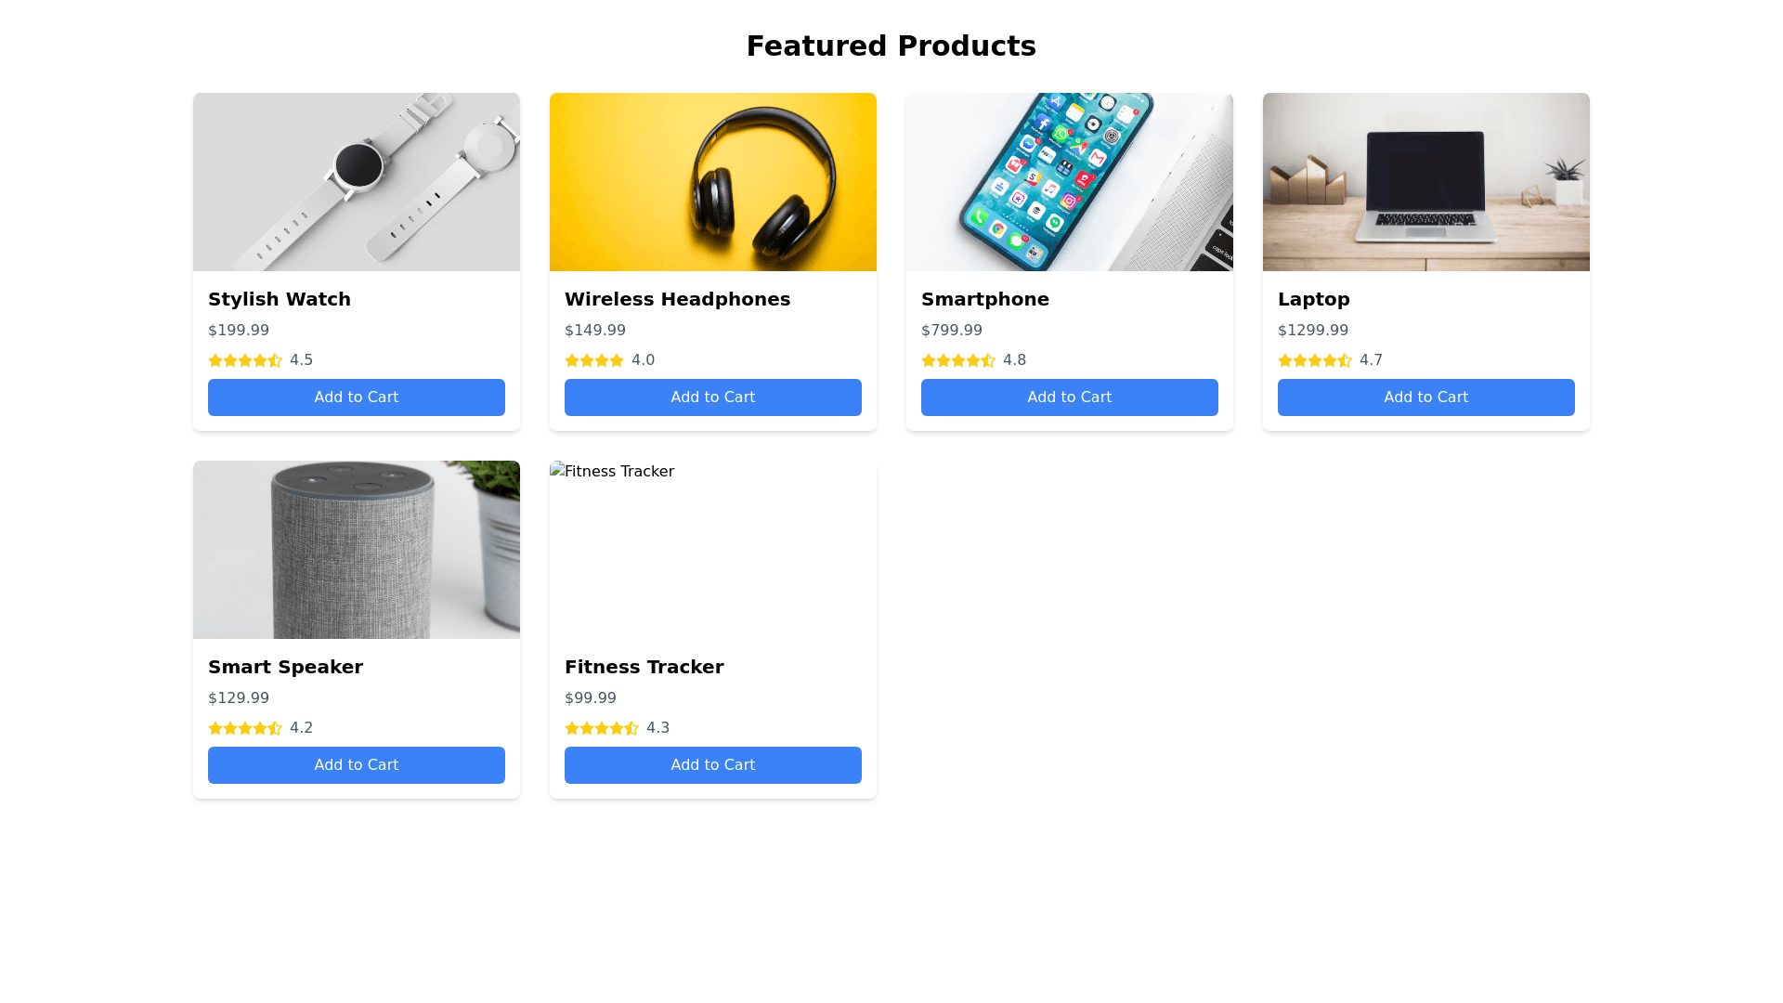The width and height of the screenshot is (1783, 1003).
Task: Add Laptop to cart
Action: click(x=1426, y=397)
